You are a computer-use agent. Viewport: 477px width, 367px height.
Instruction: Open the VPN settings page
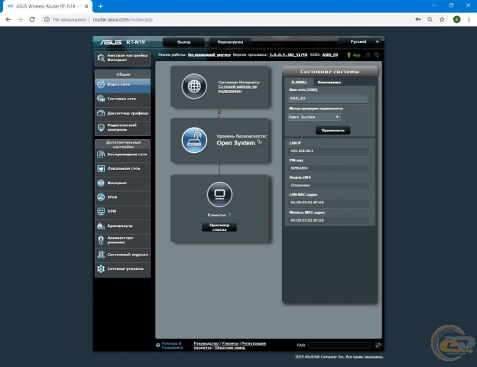[x=122, y=212]
